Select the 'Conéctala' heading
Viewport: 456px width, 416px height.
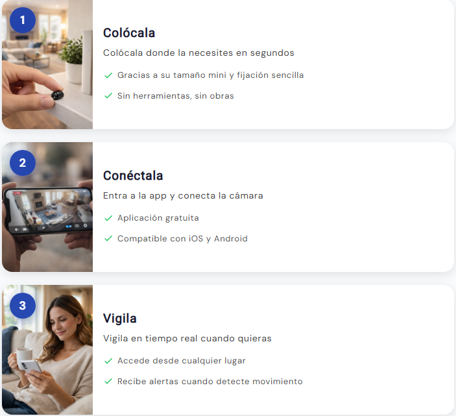pyautogui.click(x=133, y=176)
